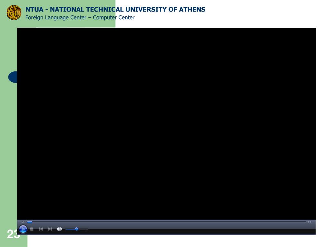This screenshot has width=330, height=247.
Task: Click the fast-forward arrows on seek bar
Action: [310, 222]
